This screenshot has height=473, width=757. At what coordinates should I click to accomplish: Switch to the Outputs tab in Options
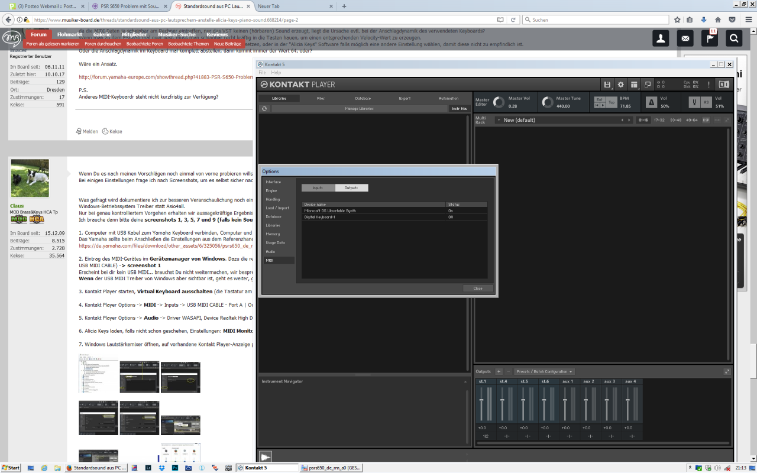[351, 188]
